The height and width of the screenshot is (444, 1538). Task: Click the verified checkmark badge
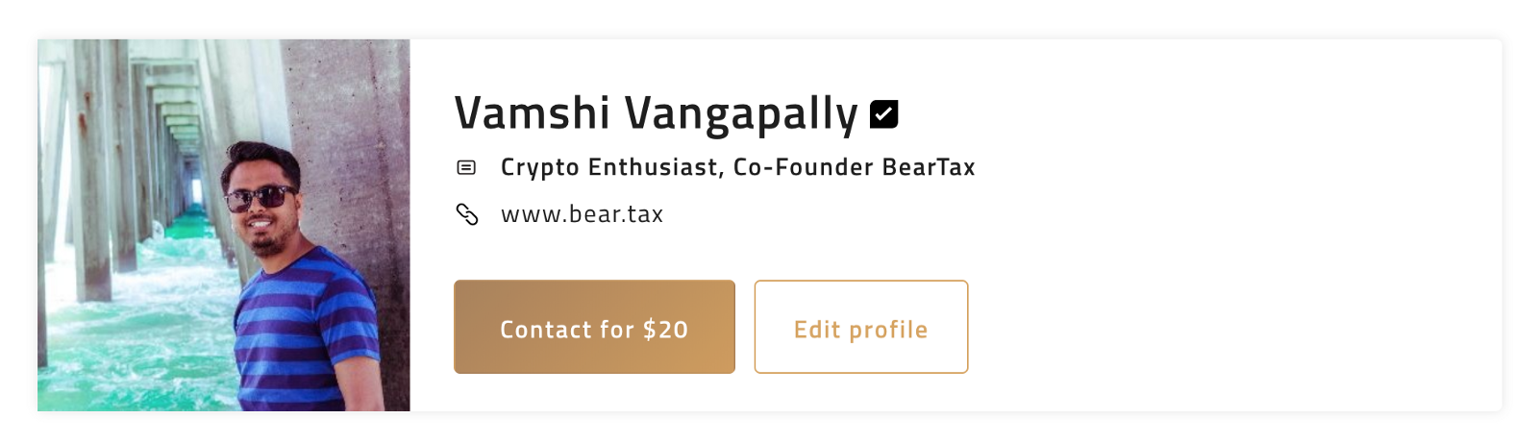pos(883,114)
